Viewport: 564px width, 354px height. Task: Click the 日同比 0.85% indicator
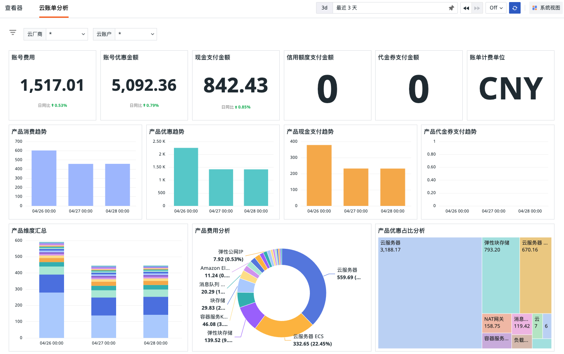tap(236, 107)
